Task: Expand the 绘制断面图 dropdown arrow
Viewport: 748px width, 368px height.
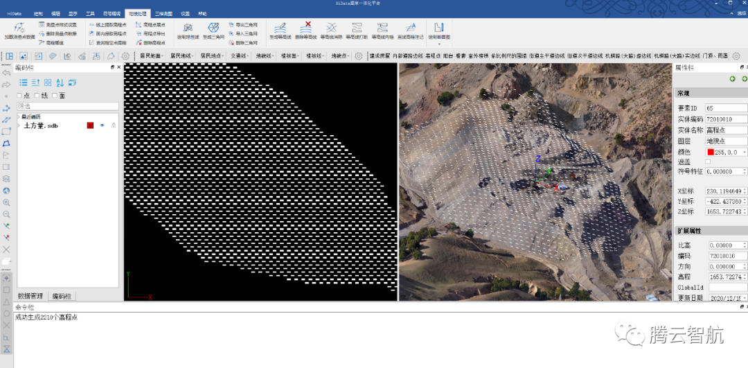Action: click(438, 44)
